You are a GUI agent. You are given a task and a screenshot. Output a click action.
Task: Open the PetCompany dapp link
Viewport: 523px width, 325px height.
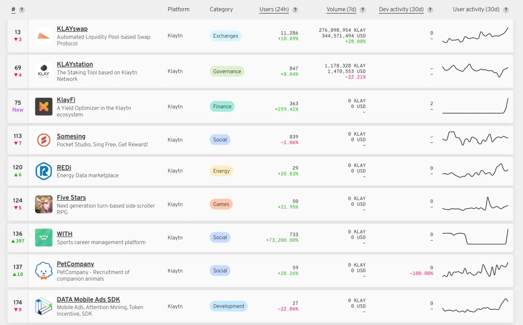click(75, 264)
